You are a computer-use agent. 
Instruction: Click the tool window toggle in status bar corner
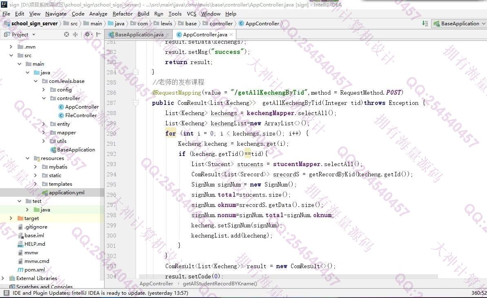click(x=6, y=293)
